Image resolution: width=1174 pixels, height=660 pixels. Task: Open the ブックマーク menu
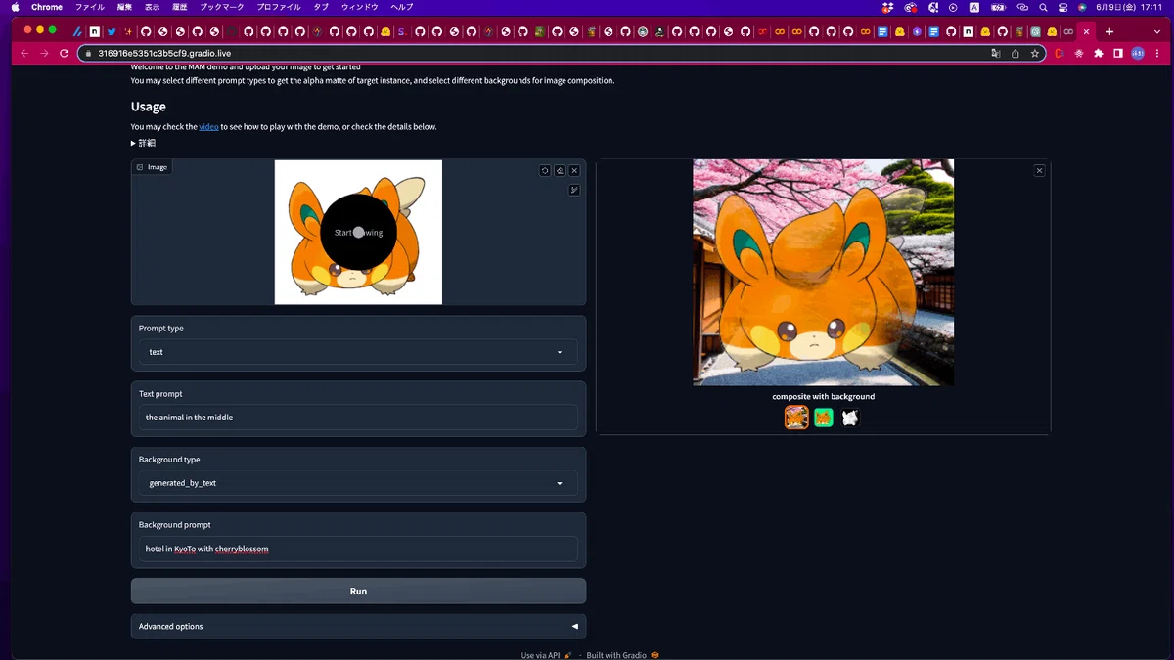(x=222, y=7)
